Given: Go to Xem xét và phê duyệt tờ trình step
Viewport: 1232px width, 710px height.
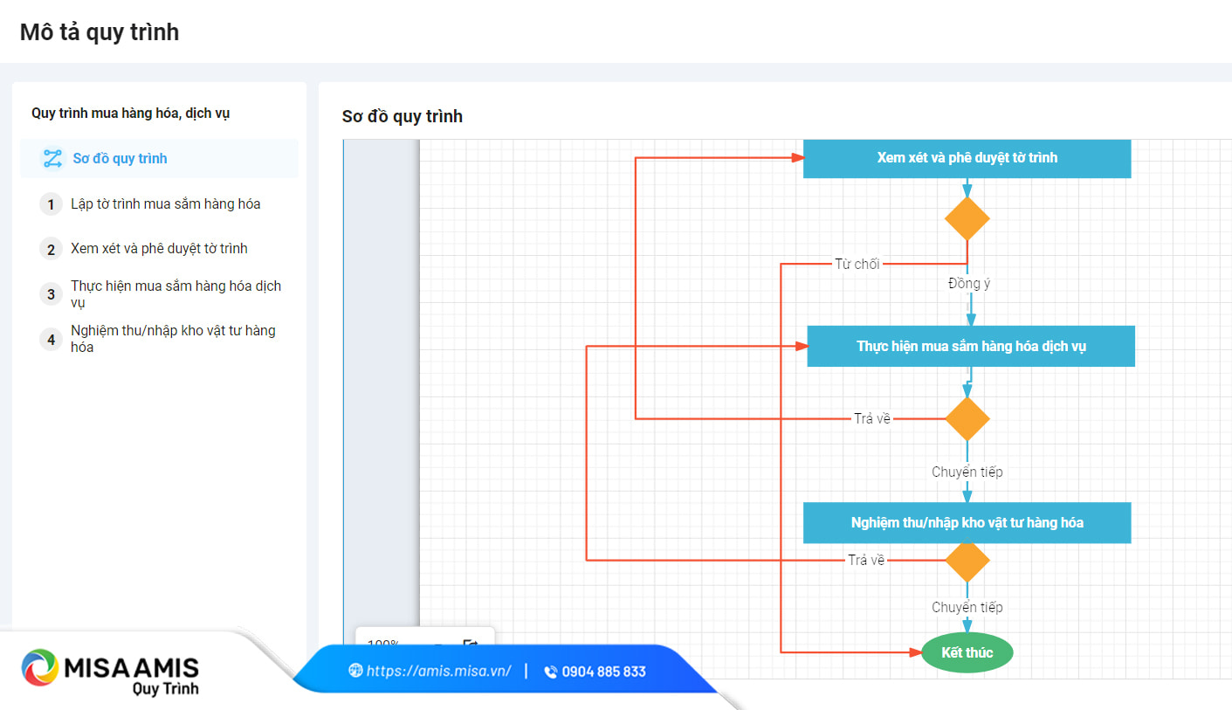Looking at the screenshot, I should (x=159, y=249).
